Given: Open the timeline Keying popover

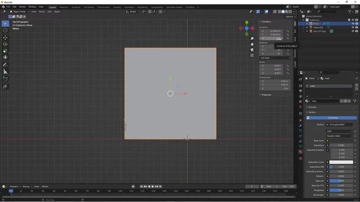Looking at the screenshot, I should (27, 186).
